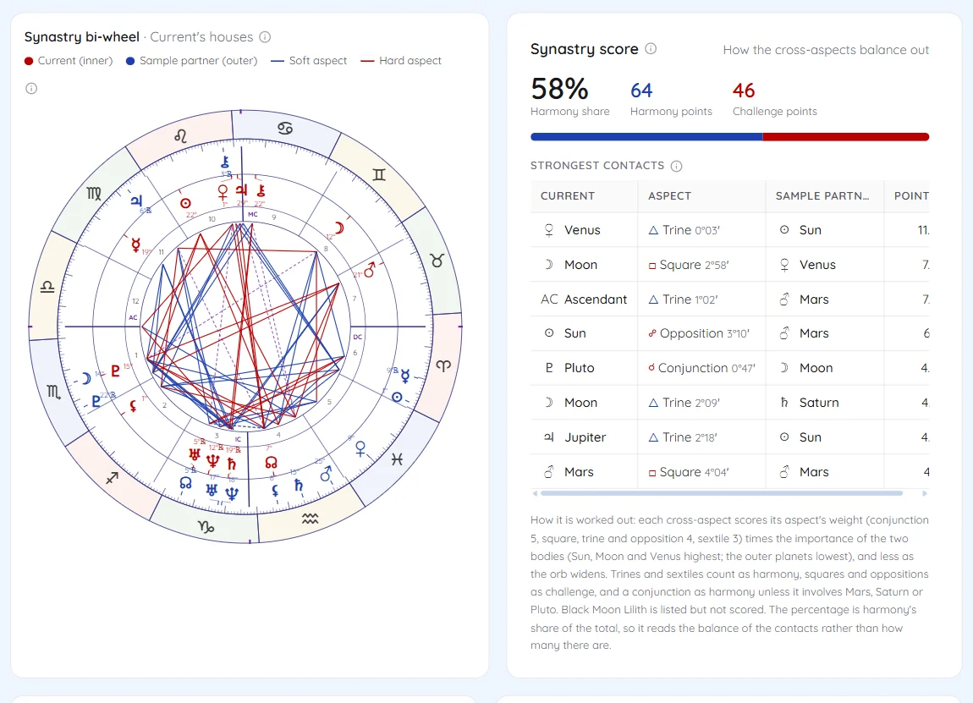
Task: Select the Taurus zodiac glyph on the wheel
Action: [x=437, y=261]
